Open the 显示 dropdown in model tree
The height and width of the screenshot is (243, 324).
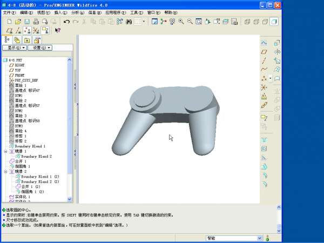pyautogui.click(x=15, y=48)
